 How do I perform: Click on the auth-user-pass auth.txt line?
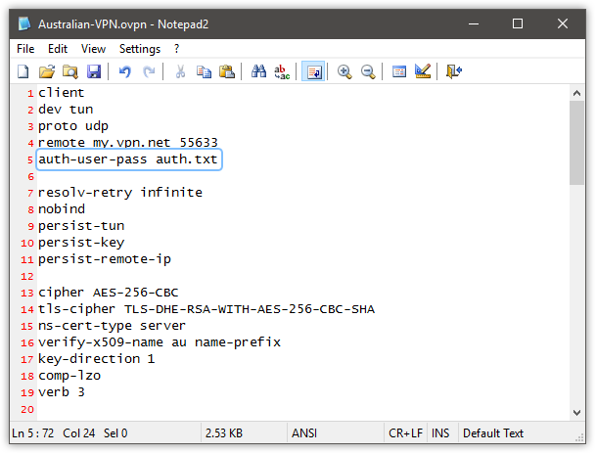click(x=129, y=159)
